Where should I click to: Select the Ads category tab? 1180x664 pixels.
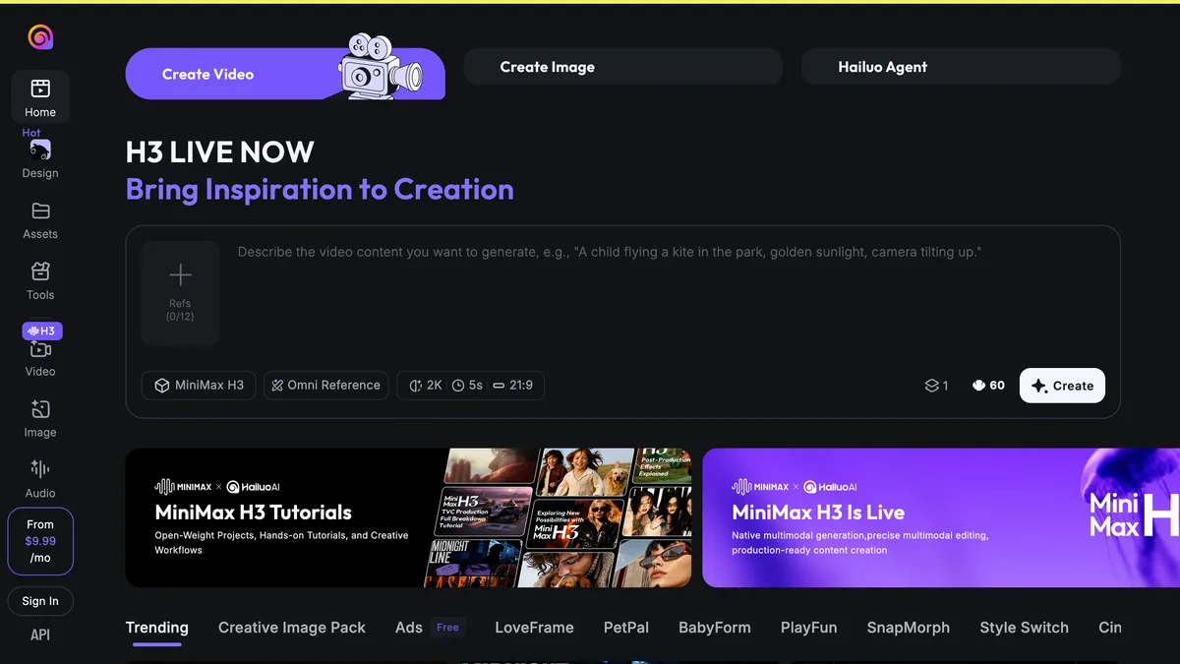click(x=409, y=628)
